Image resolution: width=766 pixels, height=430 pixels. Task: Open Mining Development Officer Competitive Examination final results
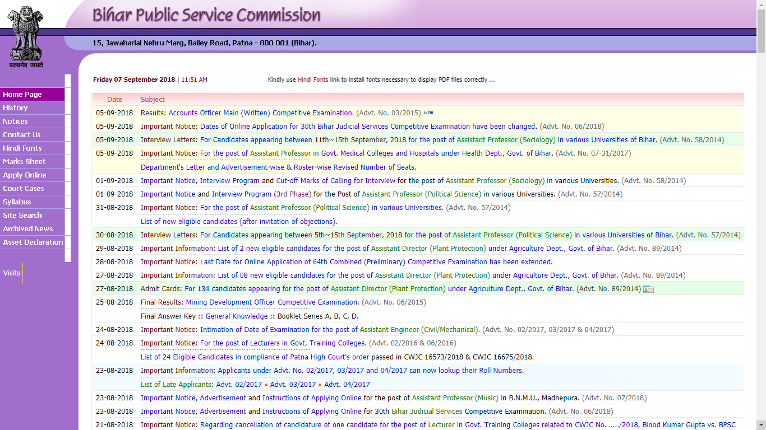click(272, 302)
